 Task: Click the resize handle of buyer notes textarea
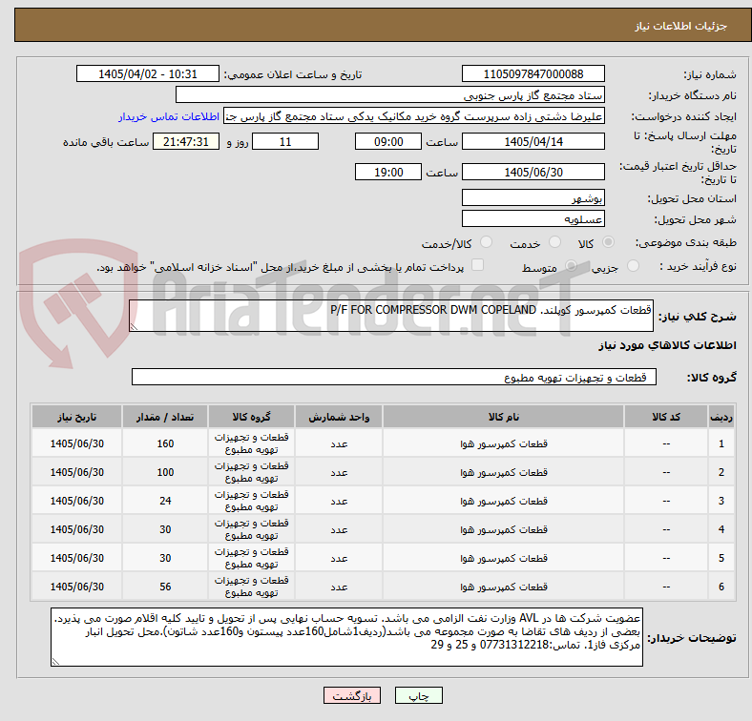coord(55,661)
